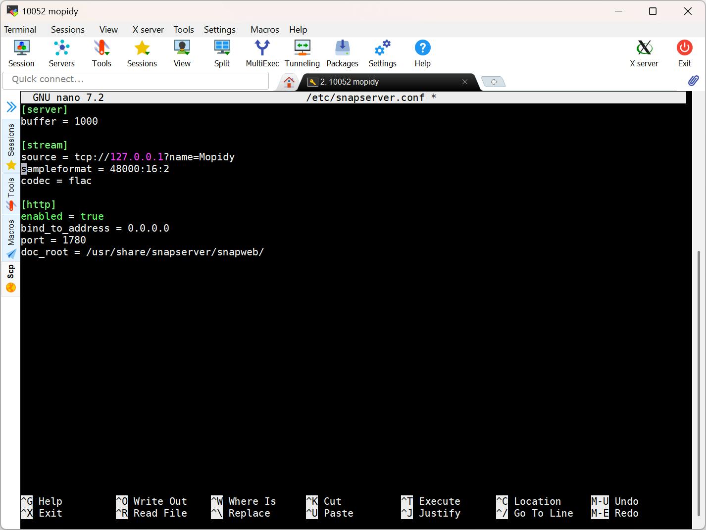
Task: Click the ^K Cut nano shortcut
Action: tap(324, 501)
